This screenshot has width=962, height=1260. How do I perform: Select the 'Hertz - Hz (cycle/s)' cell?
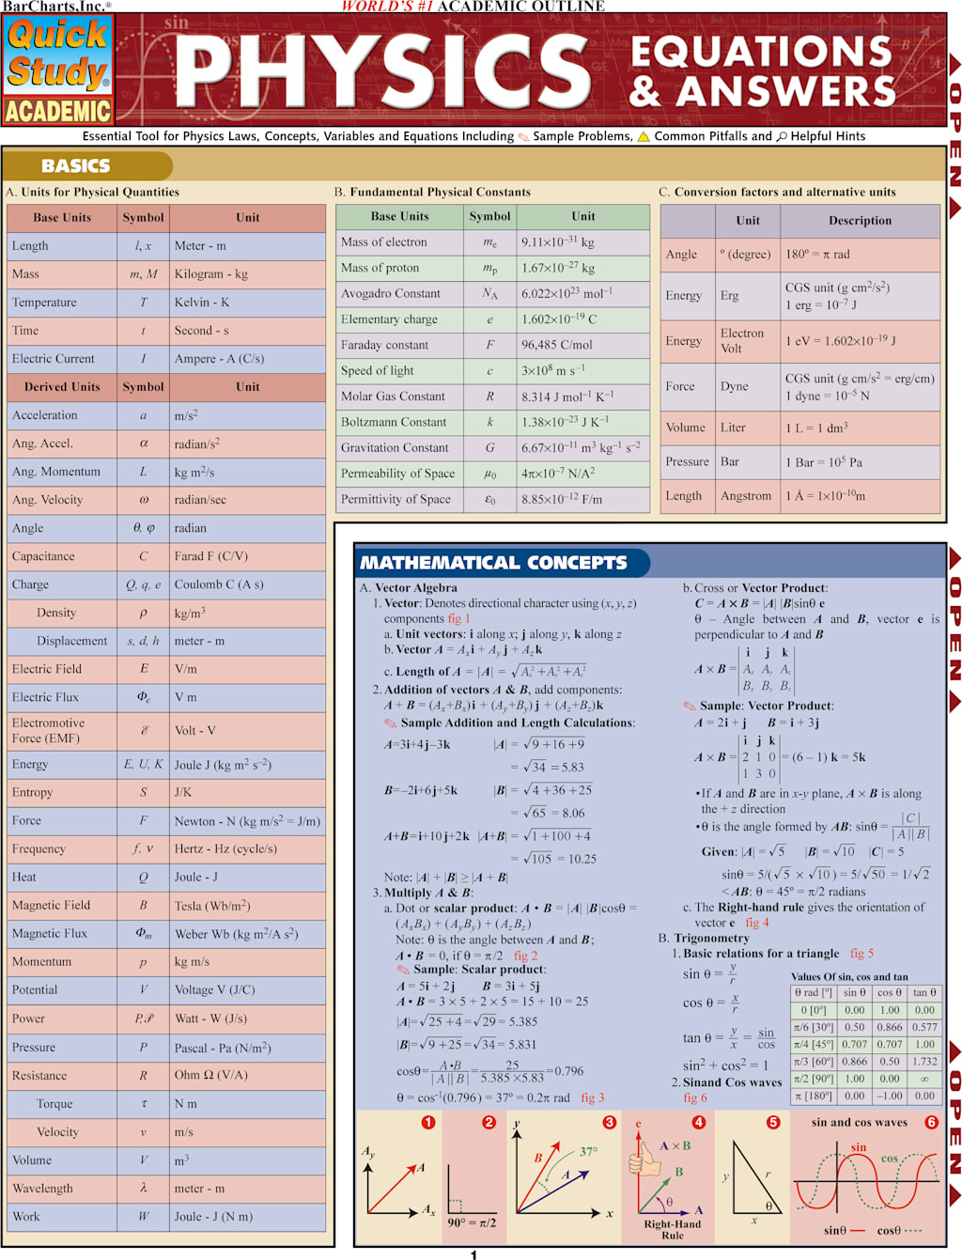248,849
